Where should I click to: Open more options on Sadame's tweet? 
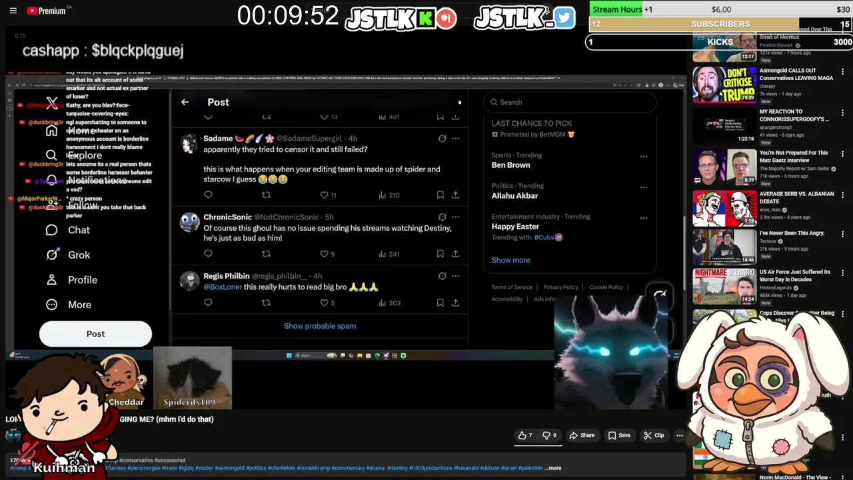[455, 139]
